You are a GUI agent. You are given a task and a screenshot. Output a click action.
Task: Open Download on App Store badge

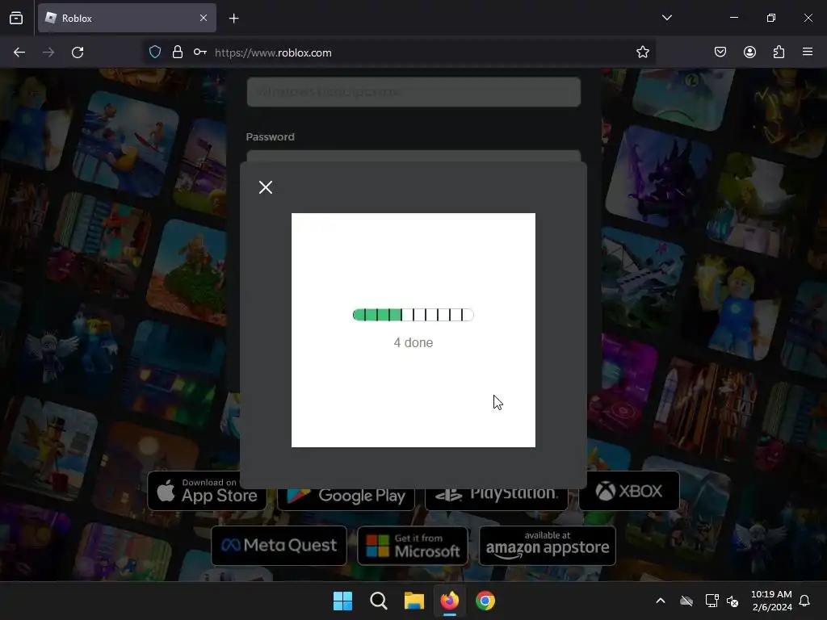[207, 491]
